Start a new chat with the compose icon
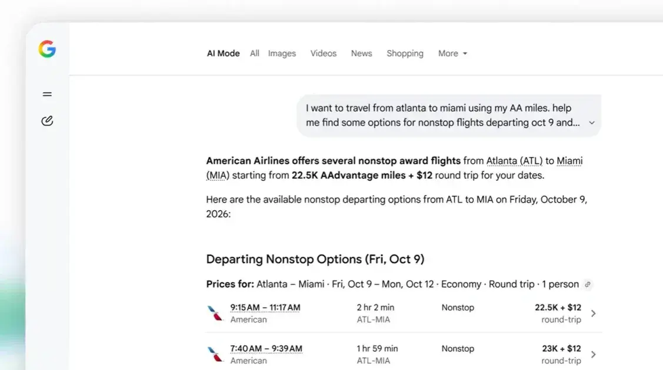This screenshot has width=663, height=370. pyautogui.click(x=47, y=120)
